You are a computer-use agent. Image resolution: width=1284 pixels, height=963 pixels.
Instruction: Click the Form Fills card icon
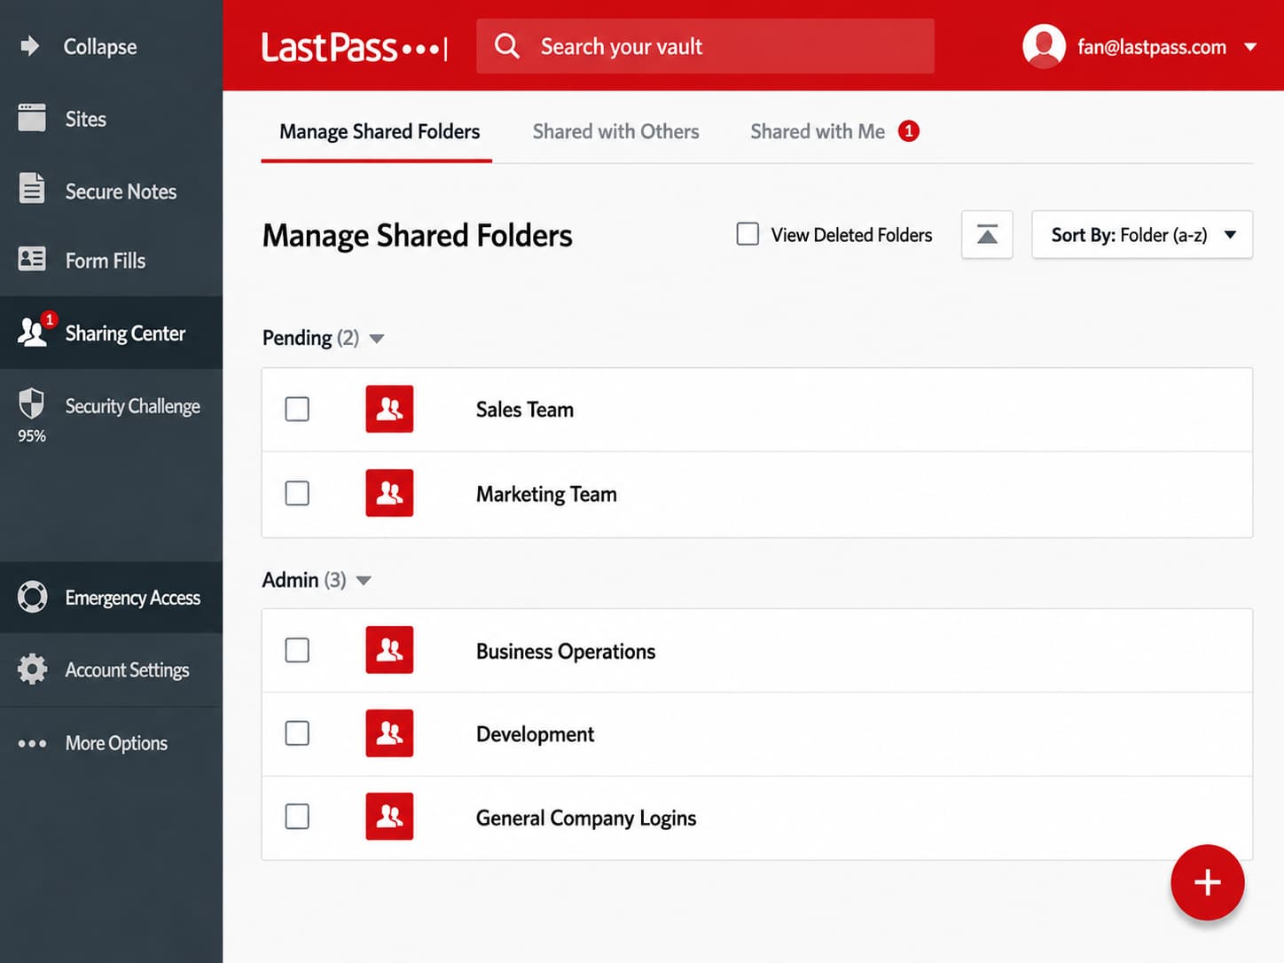coord(32,259)
